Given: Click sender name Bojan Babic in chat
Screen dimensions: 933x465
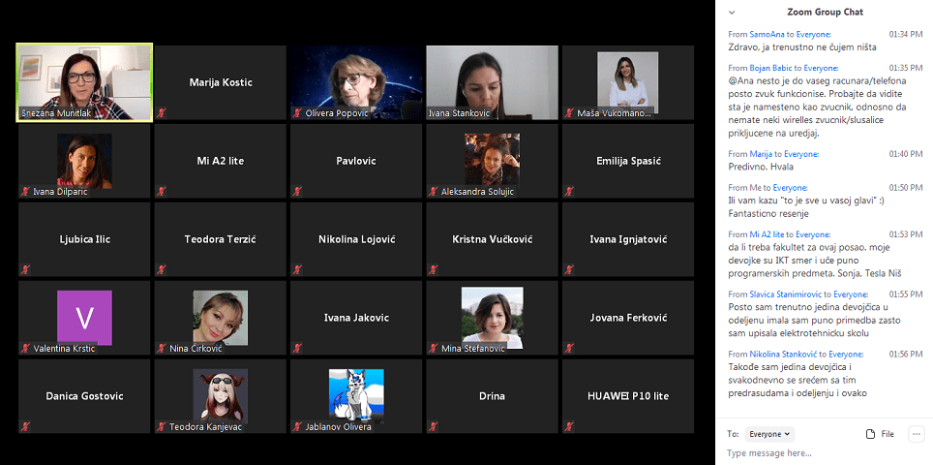Looking at the screenshot, I should click(x=772, y=68).
